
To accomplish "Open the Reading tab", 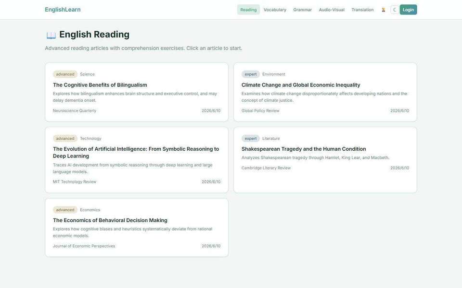I will tap(248, 10).
